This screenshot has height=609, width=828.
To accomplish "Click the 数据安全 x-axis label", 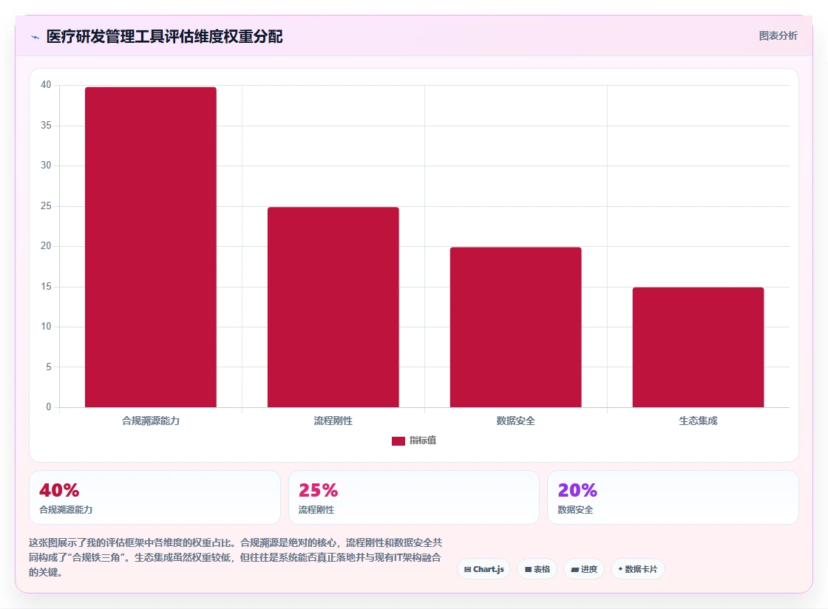I will pos(515,421).
